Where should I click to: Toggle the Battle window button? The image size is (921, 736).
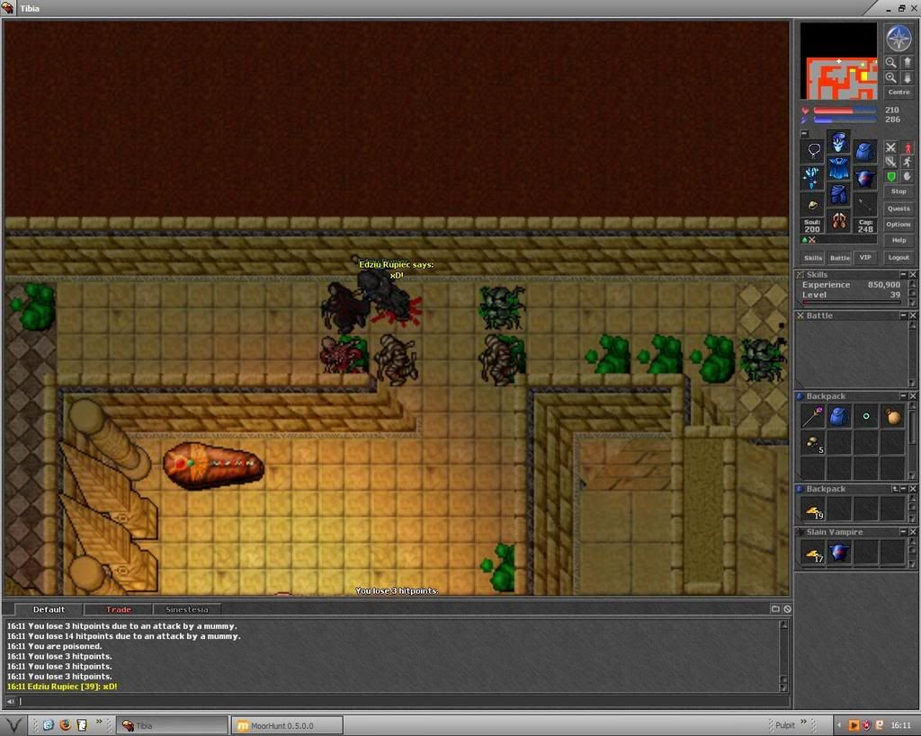839,258
